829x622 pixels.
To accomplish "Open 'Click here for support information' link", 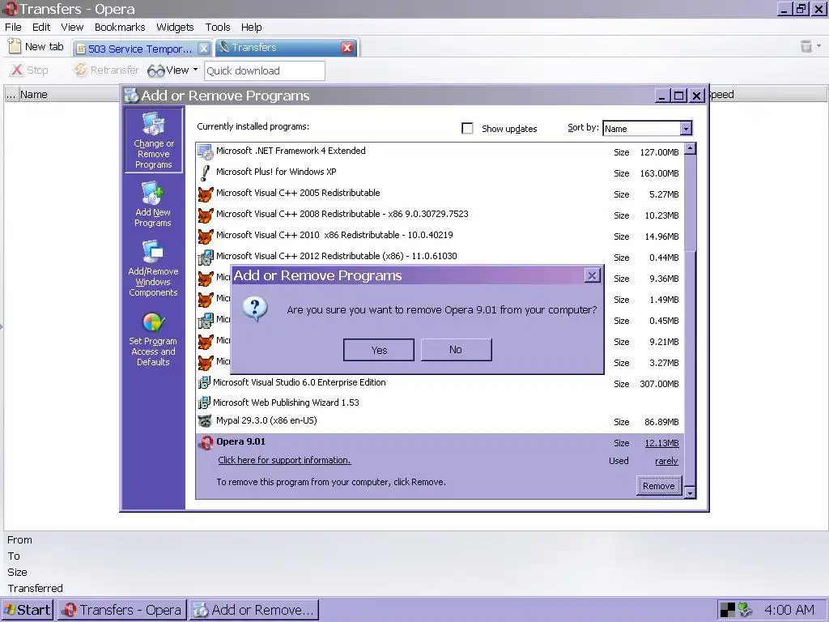I will (x=284, y=460).
